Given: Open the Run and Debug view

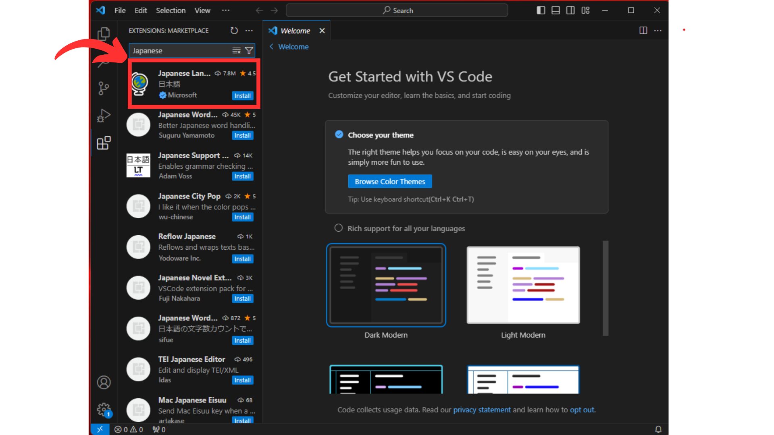Looking at the screenshot, I should [104, 116].
